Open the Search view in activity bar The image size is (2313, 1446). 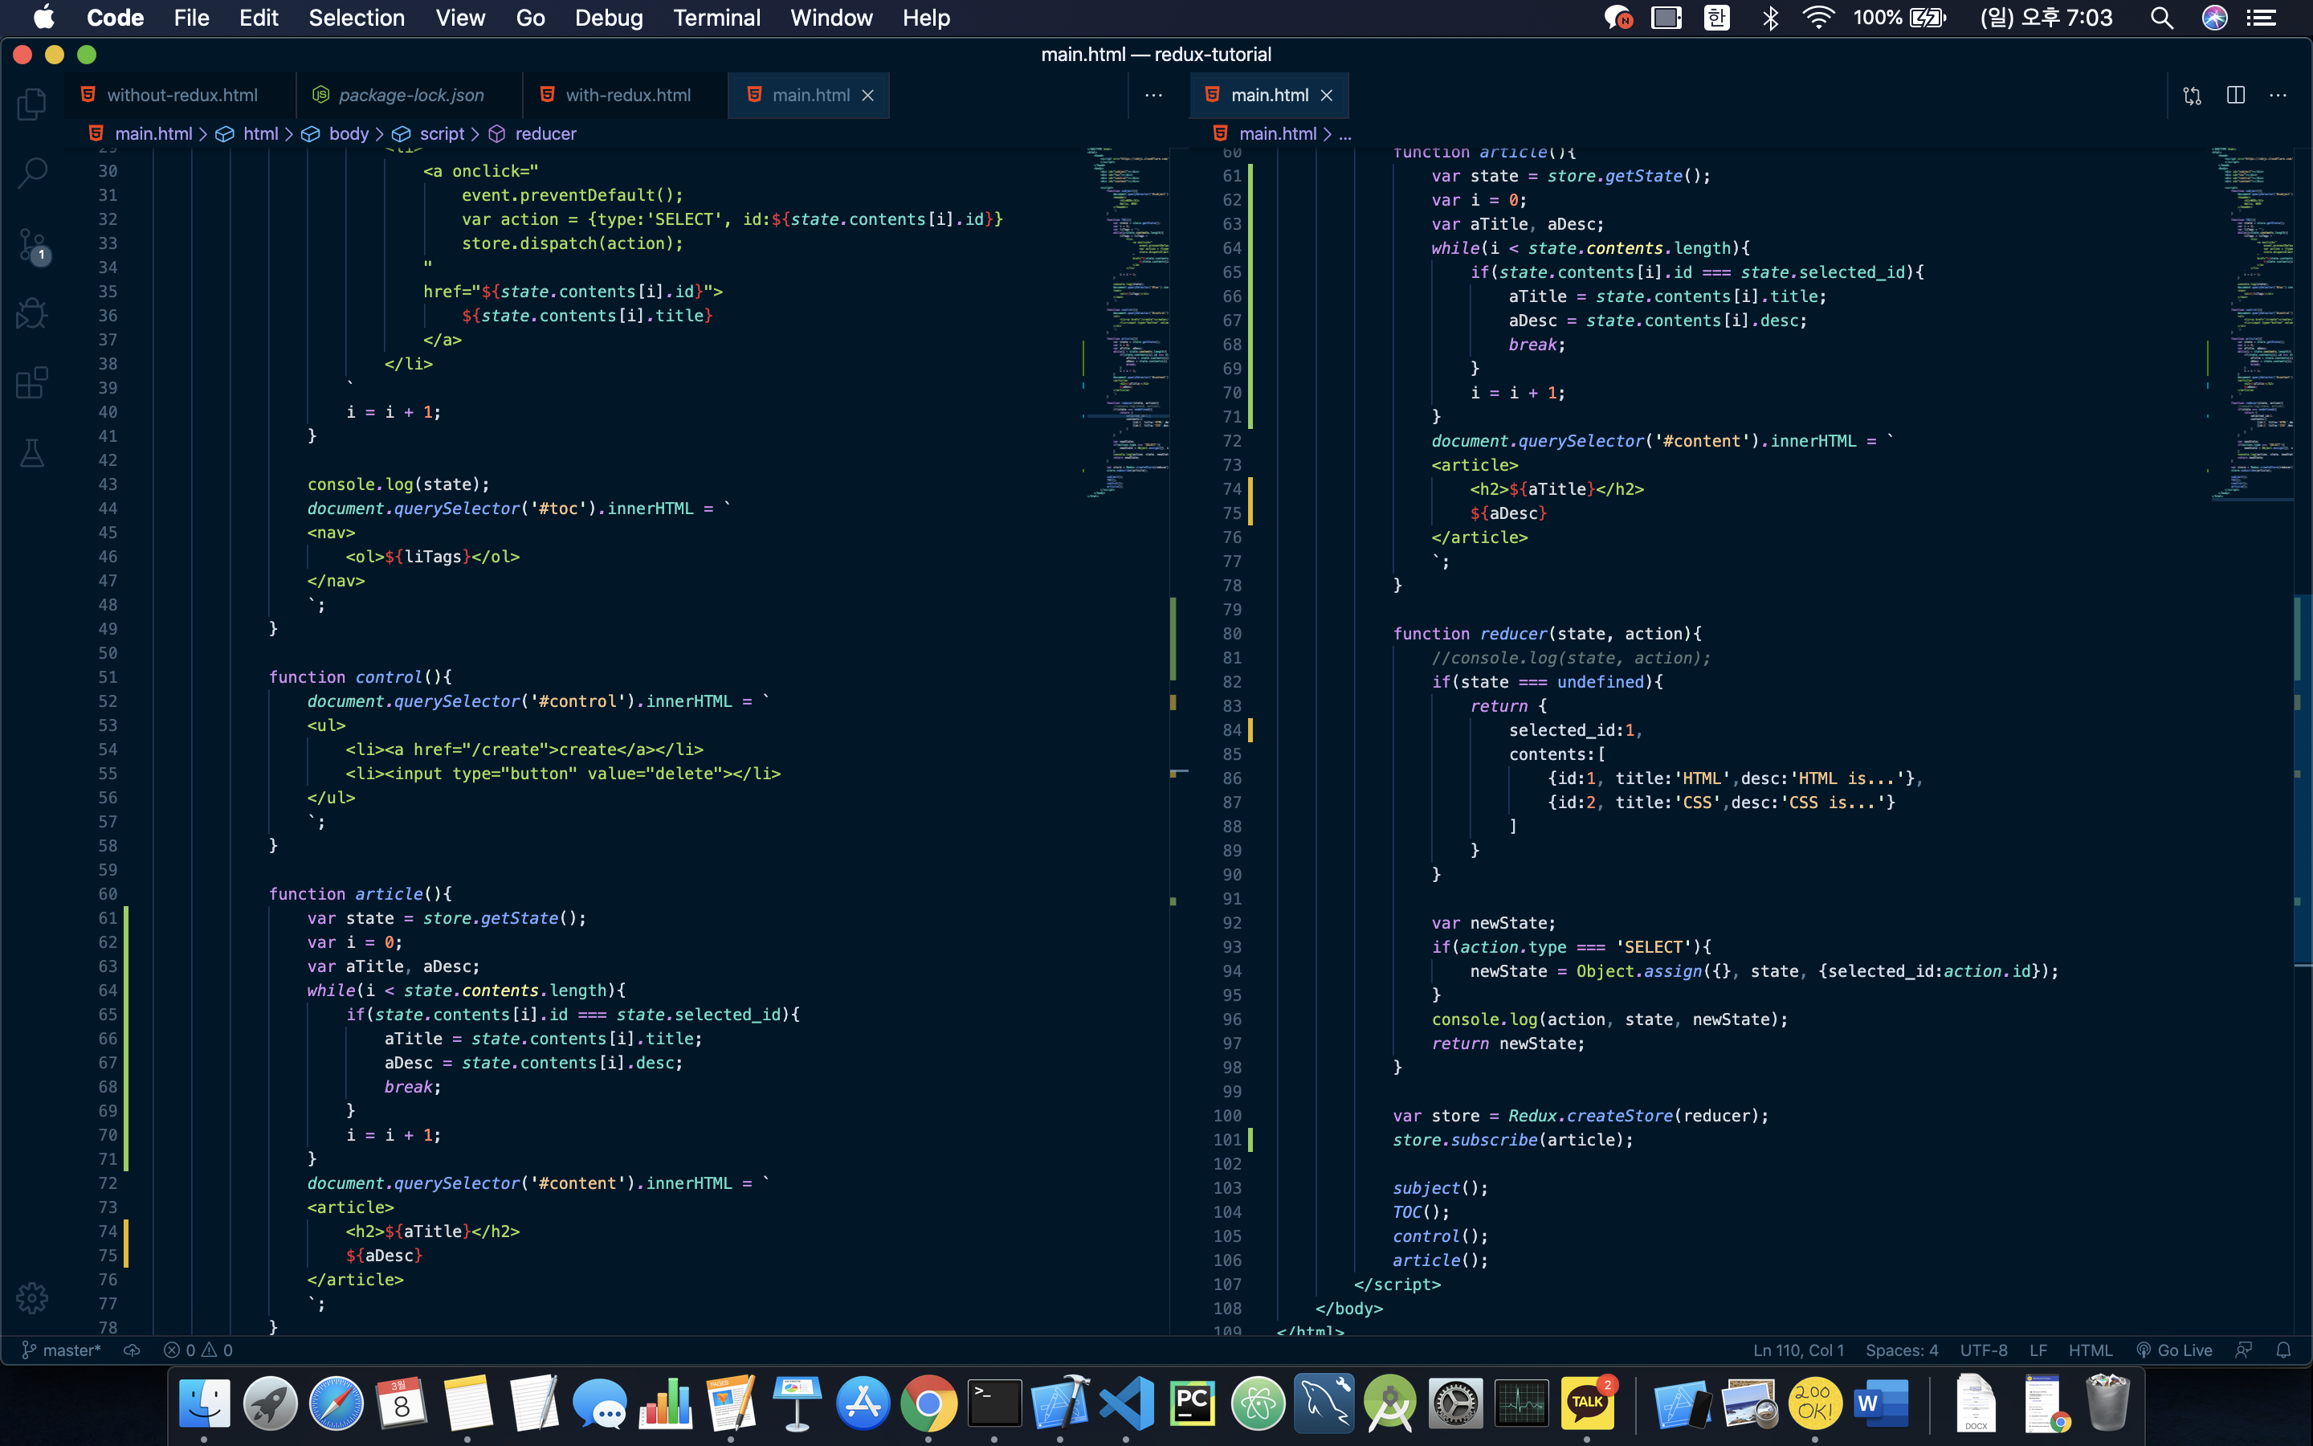point(31,173)
